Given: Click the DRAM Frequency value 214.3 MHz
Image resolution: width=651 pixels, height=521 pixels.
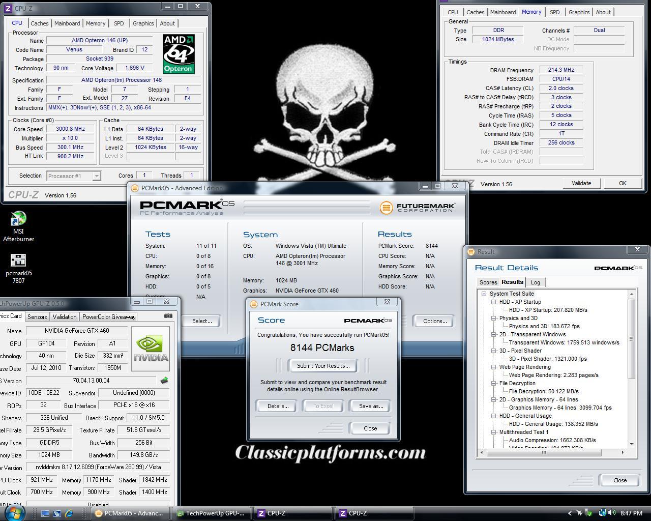Looking at the screenshot, I should coord(561,70).
